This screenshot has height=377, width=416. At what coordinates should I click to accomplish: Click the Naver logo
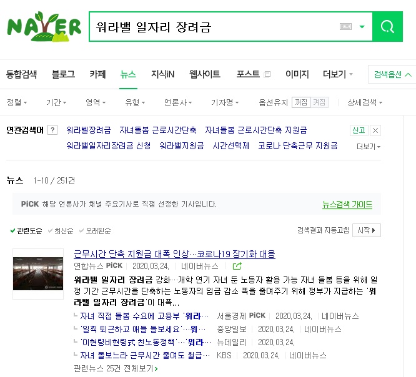(44, 26)
